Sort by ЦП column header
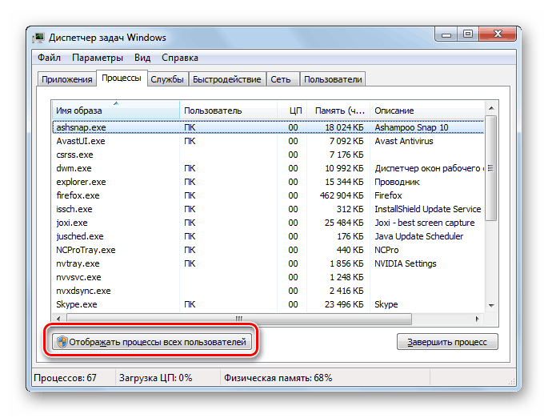Viewport: 548px width, 418px height. tap(292, 111)
